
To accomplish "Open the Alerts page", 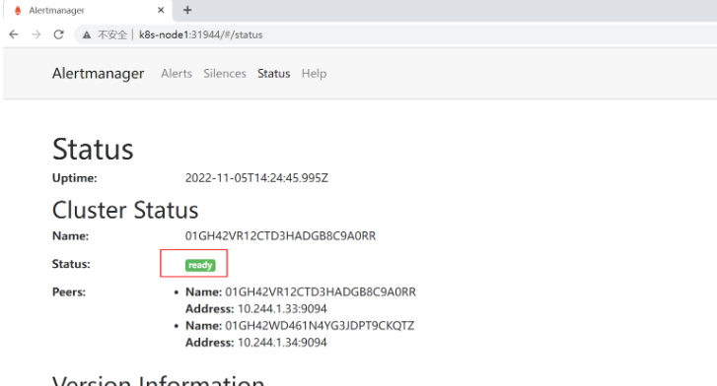I will [x=177, y=74].
